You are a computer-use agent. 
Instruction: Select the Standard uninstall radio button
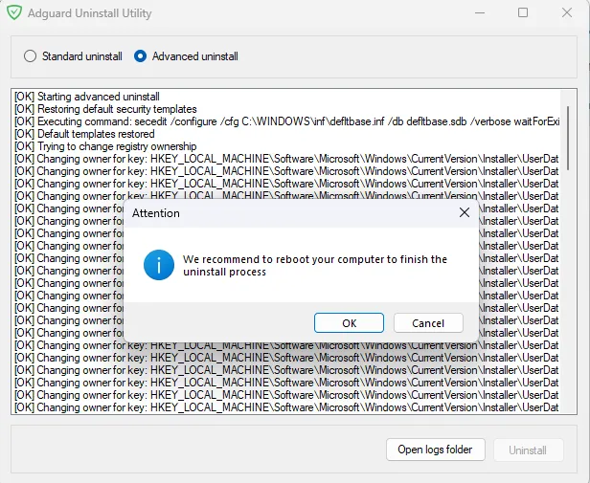(30, 56)
